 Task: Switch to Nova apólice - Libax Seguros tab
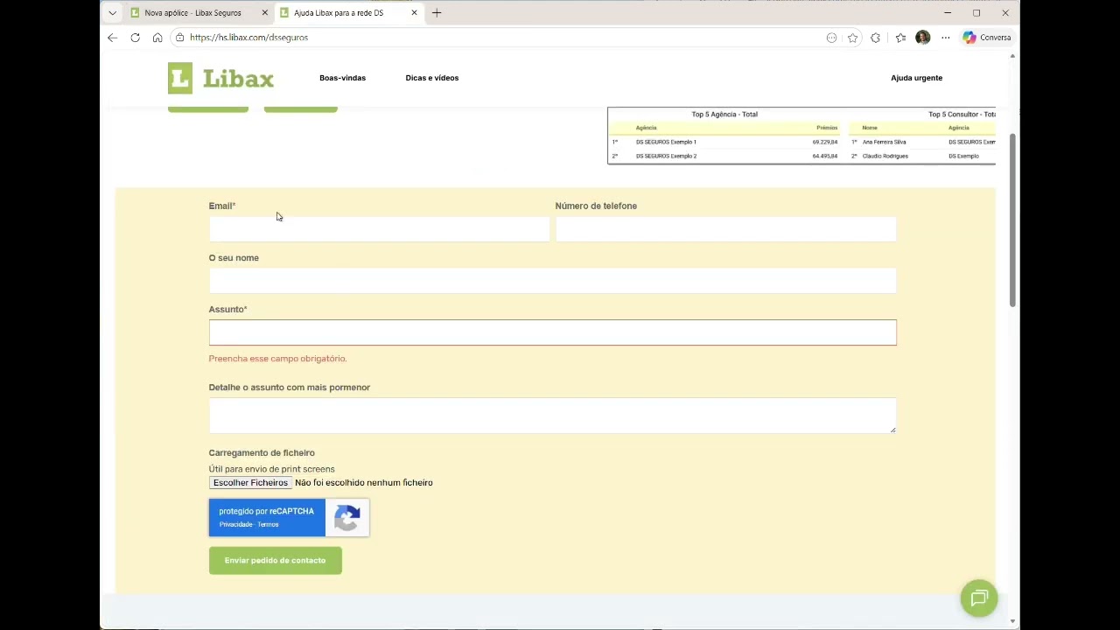click(x=192, y=13)
